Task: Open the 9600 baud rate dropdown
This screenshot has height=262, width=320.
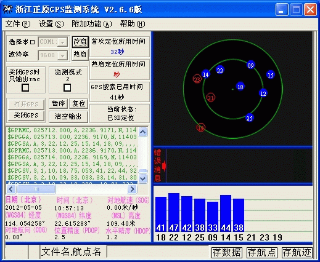Action: pyautogui.click(x=62, y=55)
